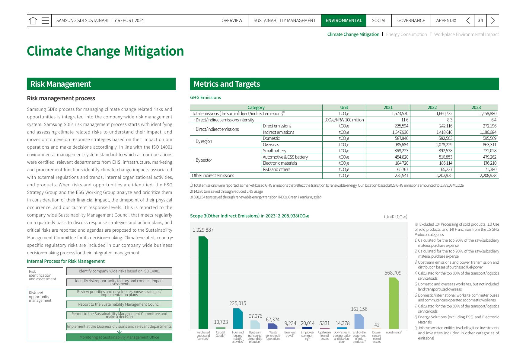Open Workplace Environmental Impact section link
This screenshot has height=357, width=526.
tap(466, 34)
